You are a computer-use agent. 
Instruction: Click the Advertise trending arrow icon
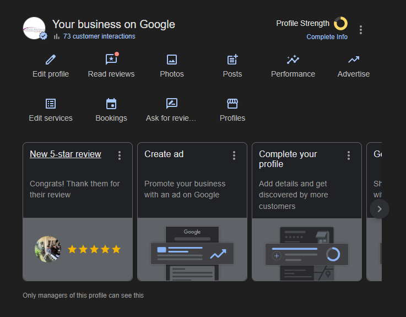coord(354,60)
